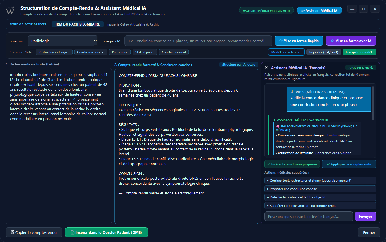
Task: Click the Ancré sur la dictée badge
Action: pos(361,68)
